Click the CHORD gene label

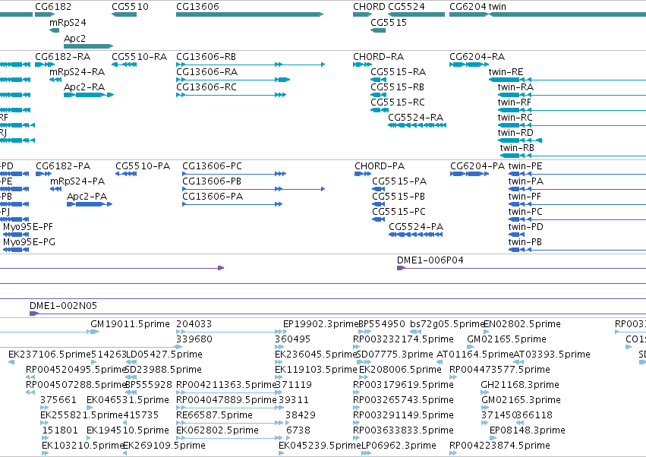[x=369, y=7]
